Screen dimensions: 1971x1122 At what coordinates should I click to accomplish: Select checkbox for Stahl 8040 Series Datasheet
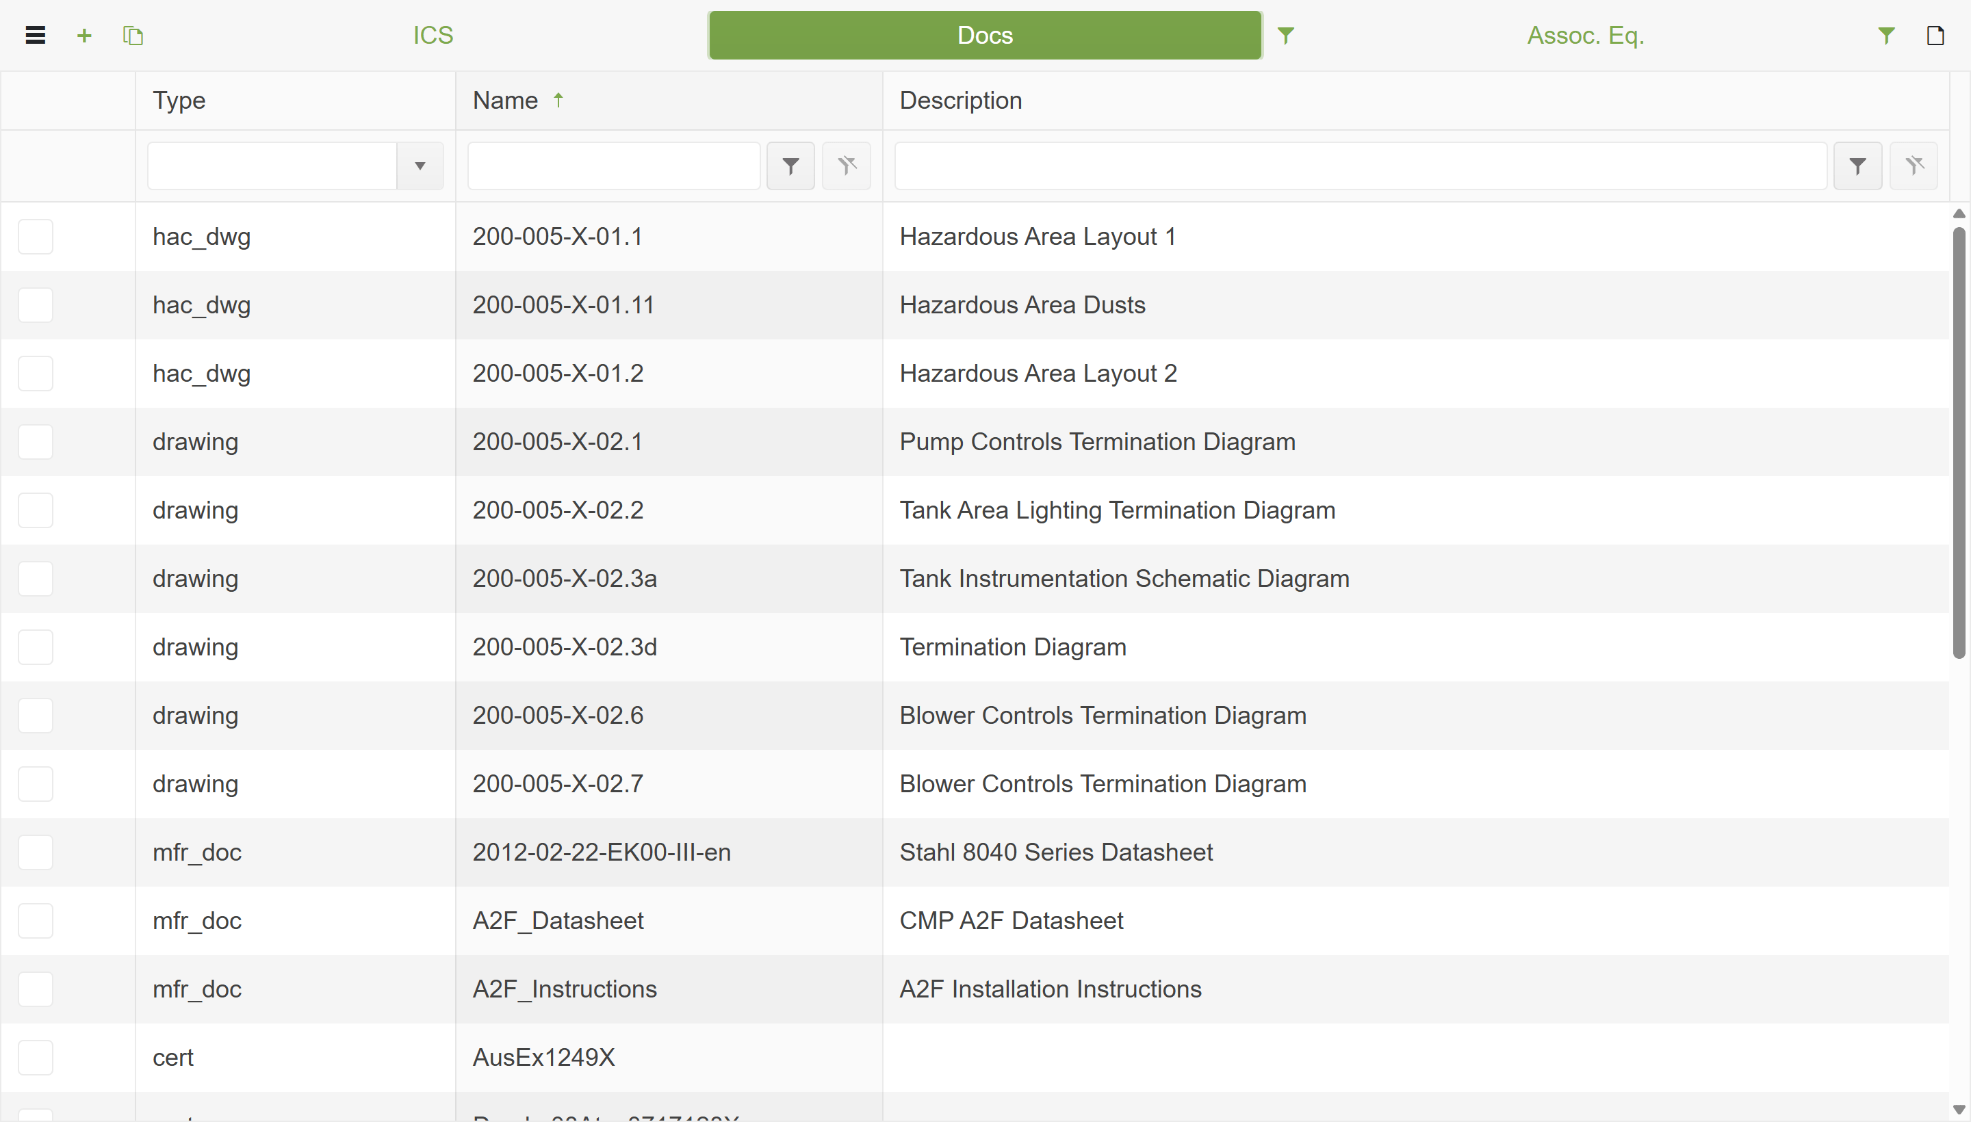tap(36, 852)
